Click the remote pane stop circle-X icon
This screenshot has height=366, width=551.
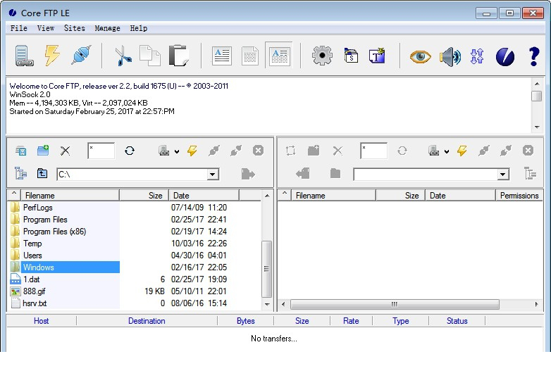528,151
